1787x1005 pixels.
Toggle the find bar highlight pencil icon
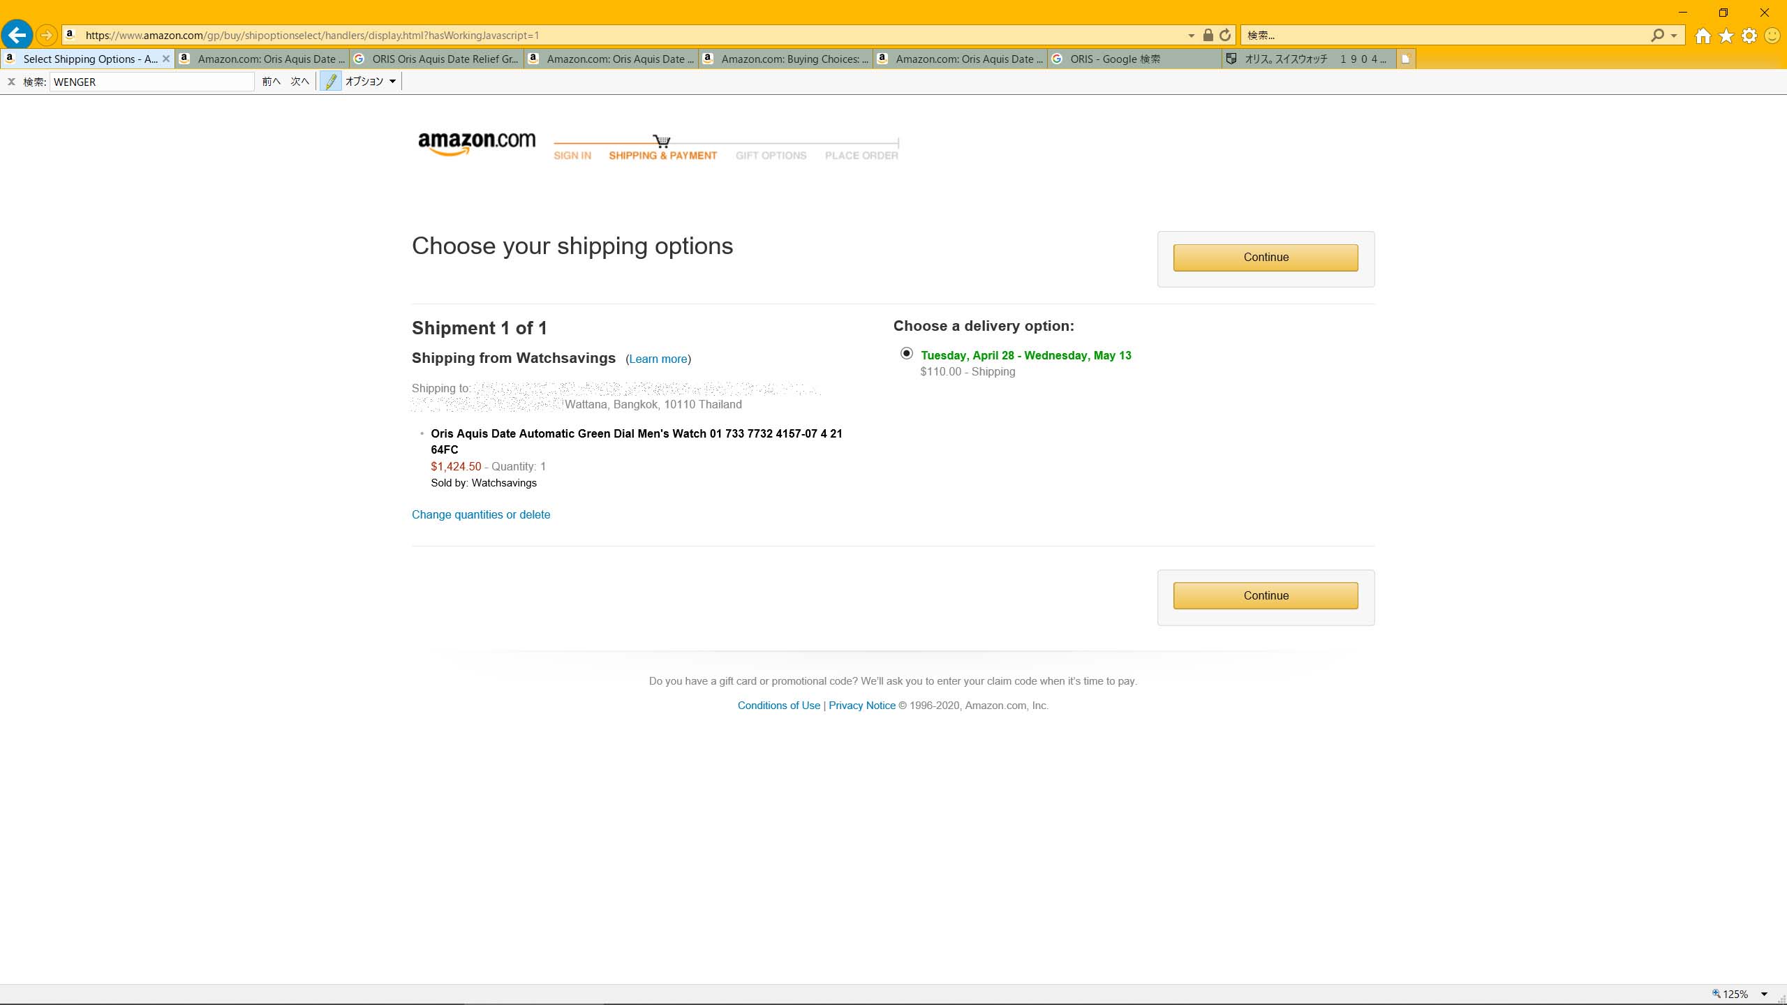point(331,82)
